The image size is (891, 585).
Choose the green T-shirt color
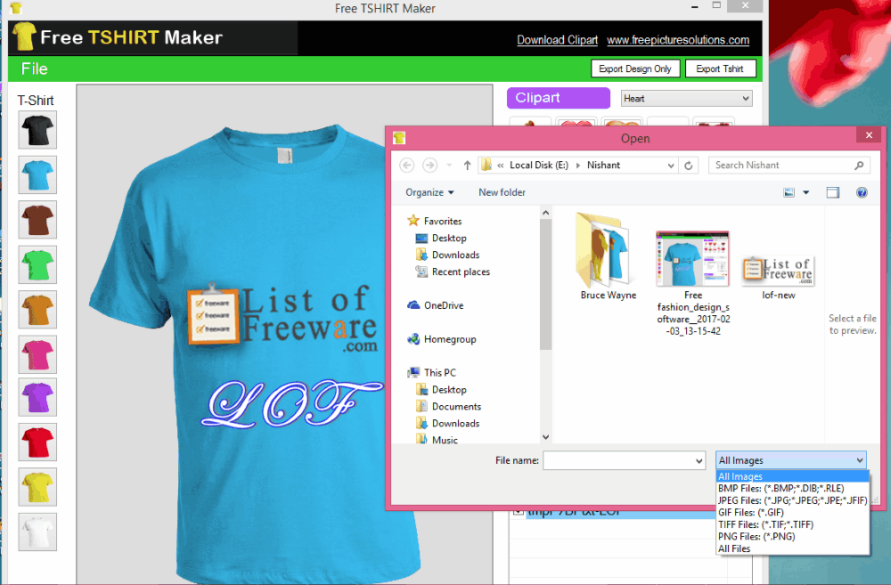pos(37,264)
